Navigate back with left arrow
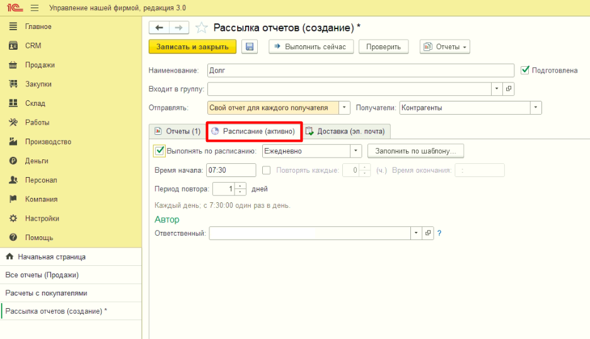 pyautogui.click(x=159, y=28)
